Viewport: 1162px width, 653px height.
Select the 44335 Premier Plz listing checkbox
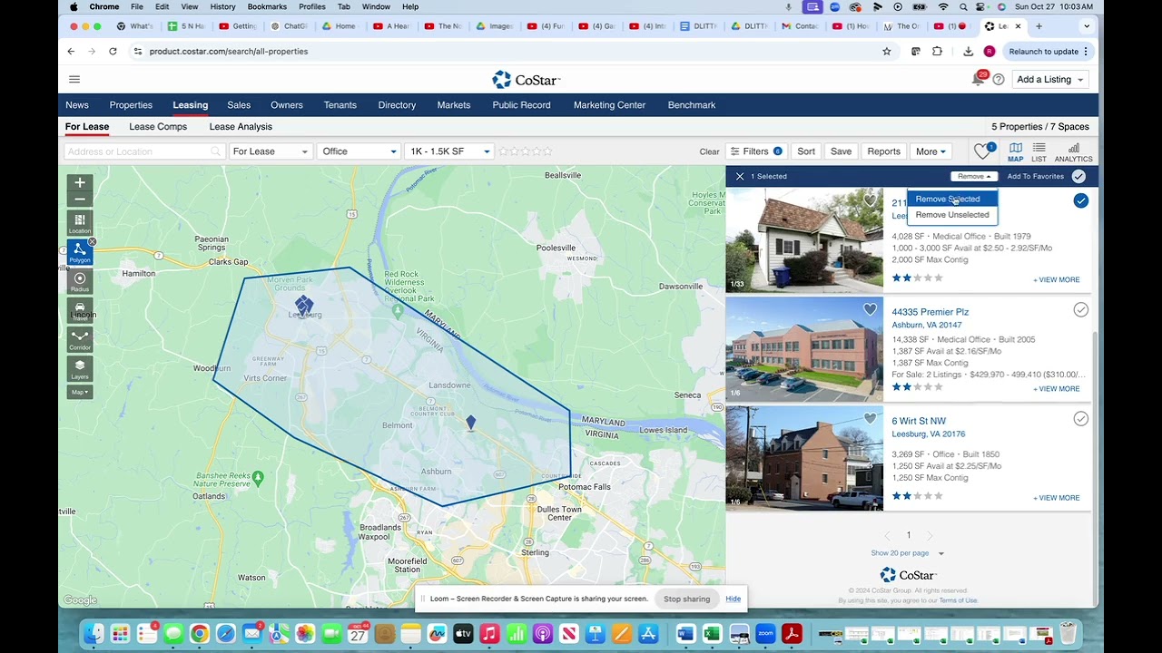tap(1080, 310)
